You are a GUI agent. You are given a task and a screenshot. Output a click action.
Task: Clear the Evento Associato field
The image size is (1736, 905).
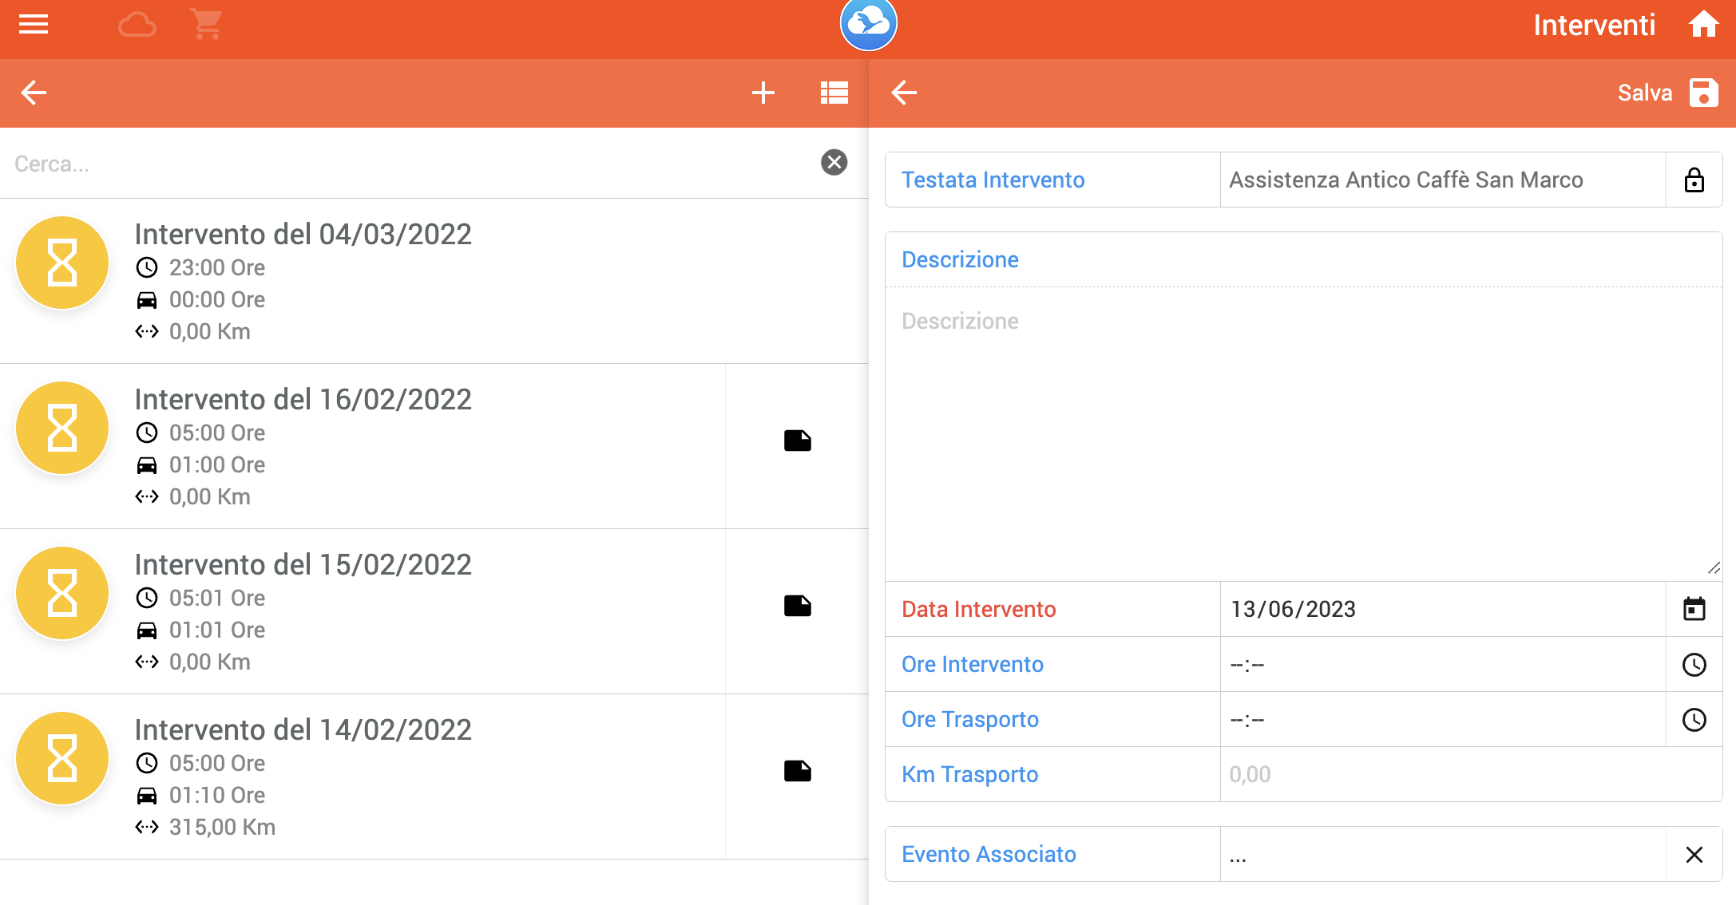coord(1694,854)
